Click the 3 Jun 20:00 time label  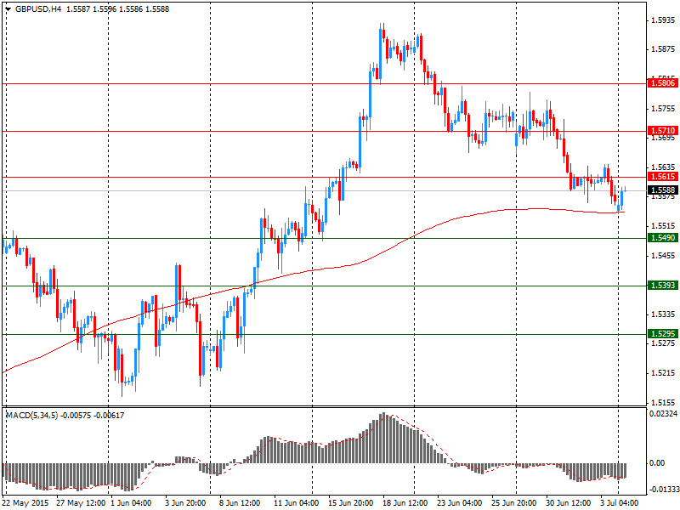pos(185,503)
